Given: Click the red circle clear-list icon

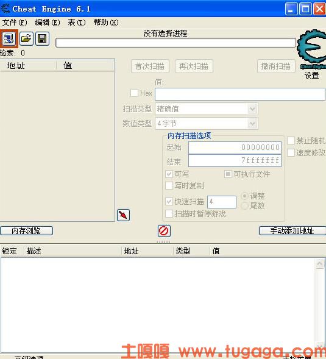Looking at the screenshot, I should pyautogui.click(x=164, y=231).
